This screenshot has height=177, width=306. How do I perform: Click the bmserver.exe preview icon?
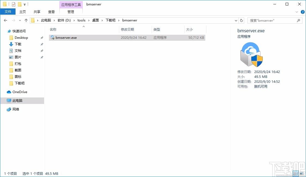click(251, 55)
